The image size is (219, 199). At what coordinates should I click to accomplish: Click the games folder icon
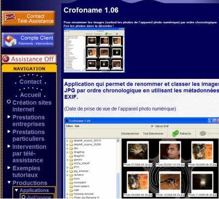(71, 160)
